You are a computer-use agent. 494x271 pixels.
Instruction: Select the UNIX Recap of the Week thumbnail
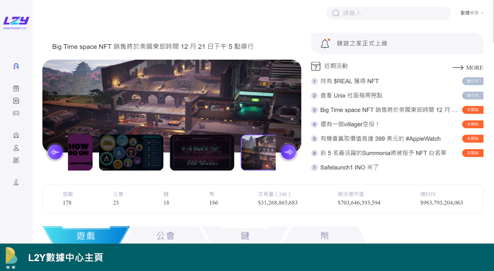202,152
